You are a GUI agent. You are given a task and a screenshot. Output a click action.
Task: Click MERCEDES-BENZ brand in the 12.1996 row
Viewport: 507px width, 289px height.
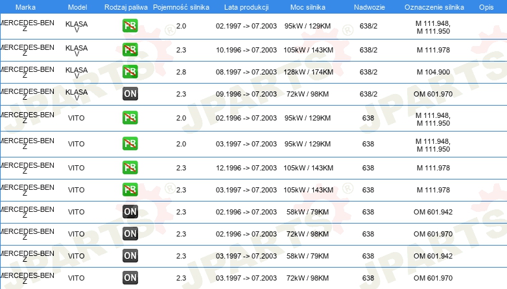pos(27,168)
